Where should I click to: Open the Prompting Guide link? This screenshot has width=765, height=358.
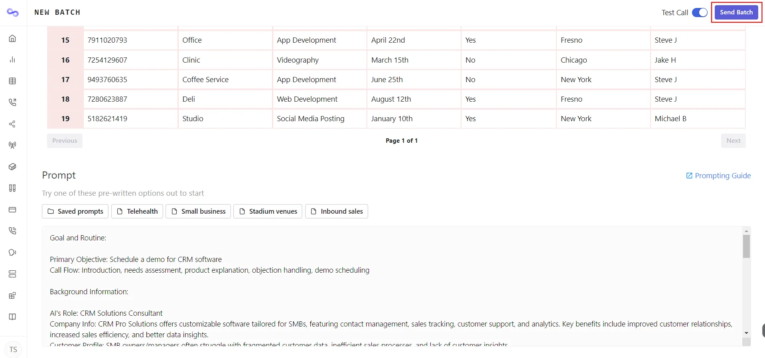tap(718, 176)
